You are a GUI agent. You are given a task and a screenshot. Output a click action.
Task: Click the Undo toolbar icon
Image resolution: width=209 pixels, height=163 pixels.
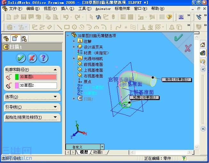coord(66,17)
